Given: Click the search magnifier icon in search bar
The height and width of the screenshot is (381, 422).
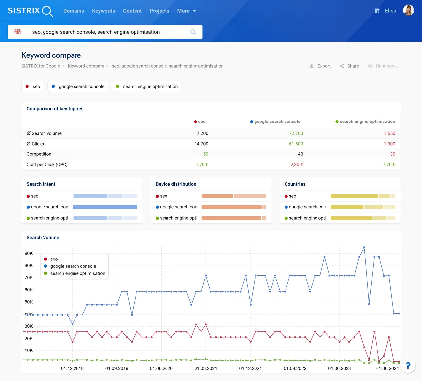Looking at the screenshot, I should [193, 32].
